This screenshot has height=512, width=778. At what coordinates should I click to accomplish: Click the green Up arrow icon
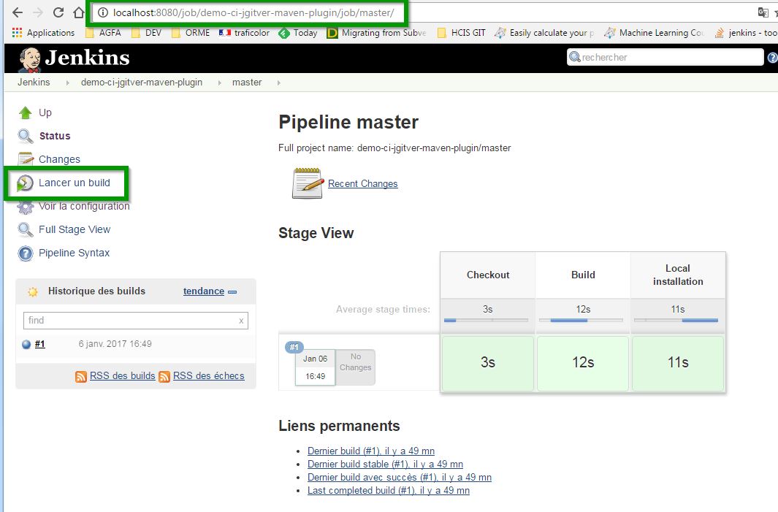[x=26, y=112]
